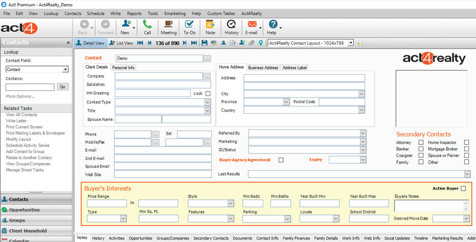Open the Lookup menu

click(51, 13)
